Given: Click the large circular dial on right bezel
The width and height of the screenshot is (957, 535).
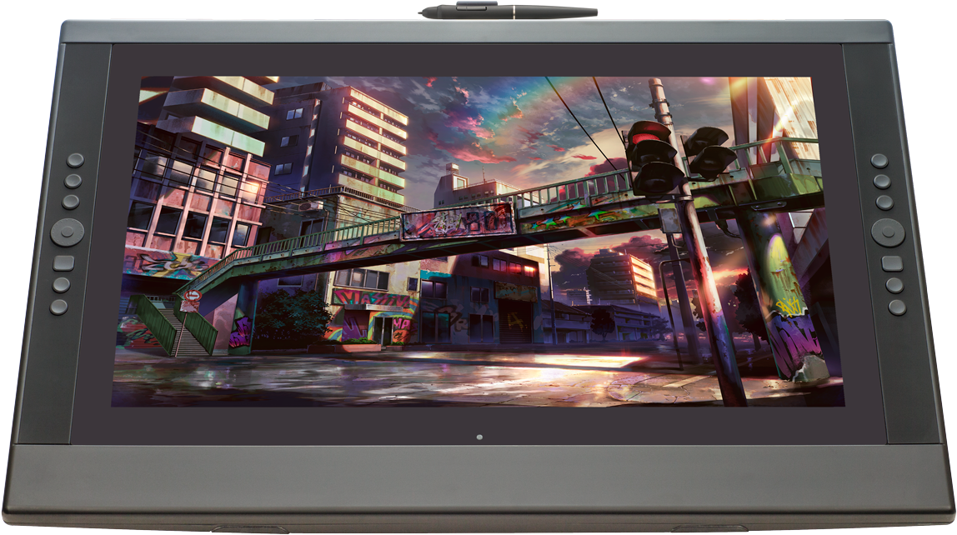Looking at the screenshot, I should 888,232.
